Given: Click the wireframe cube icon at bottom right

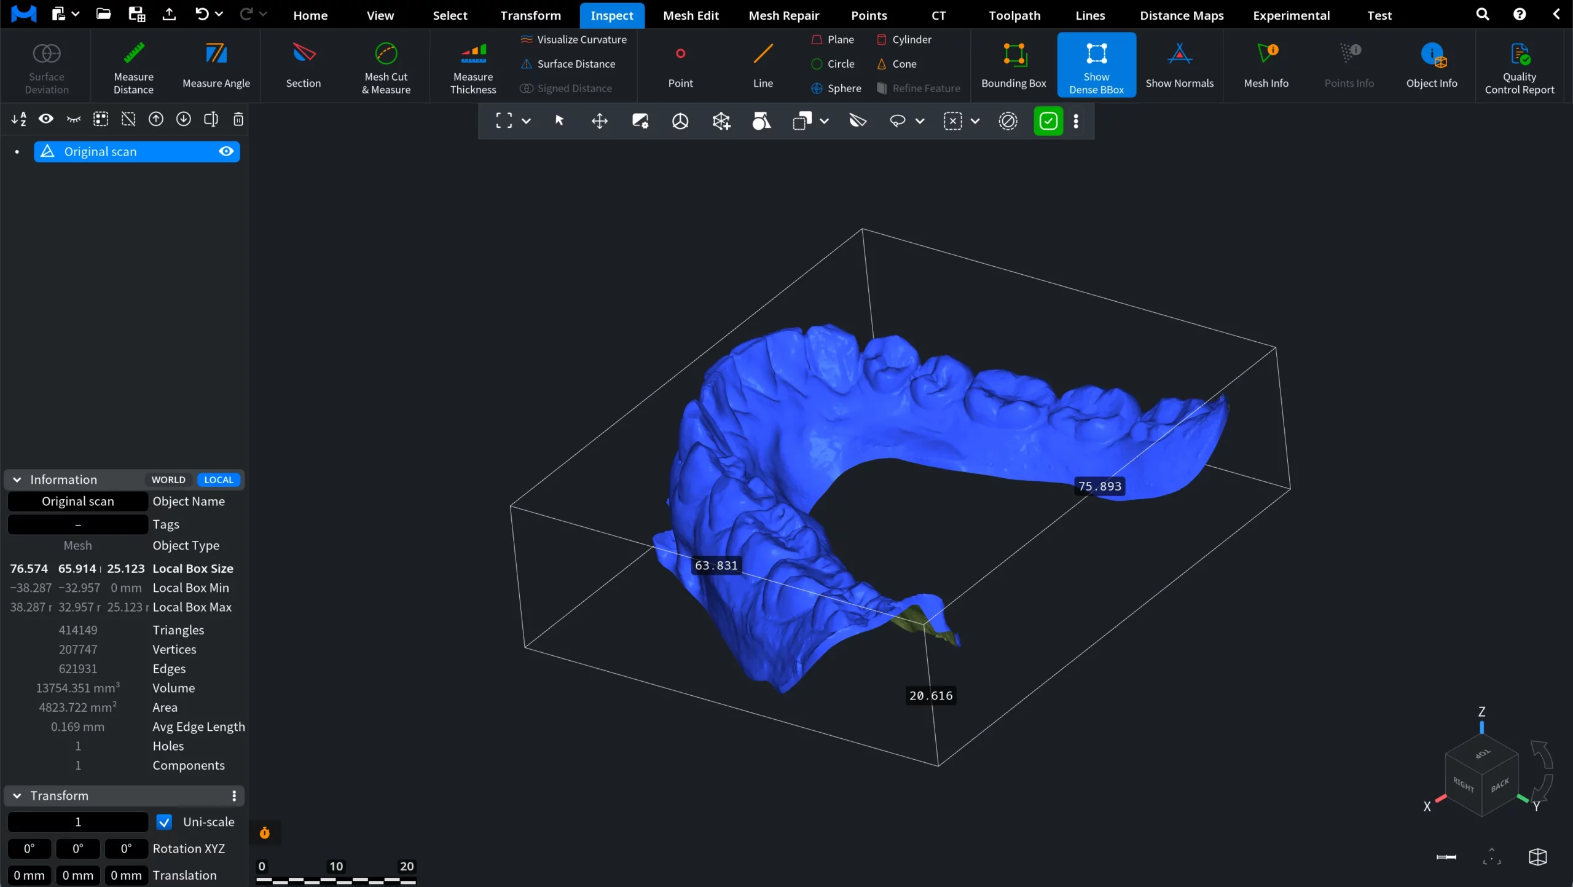Looking at the screenshot, I should point(1537,857).
